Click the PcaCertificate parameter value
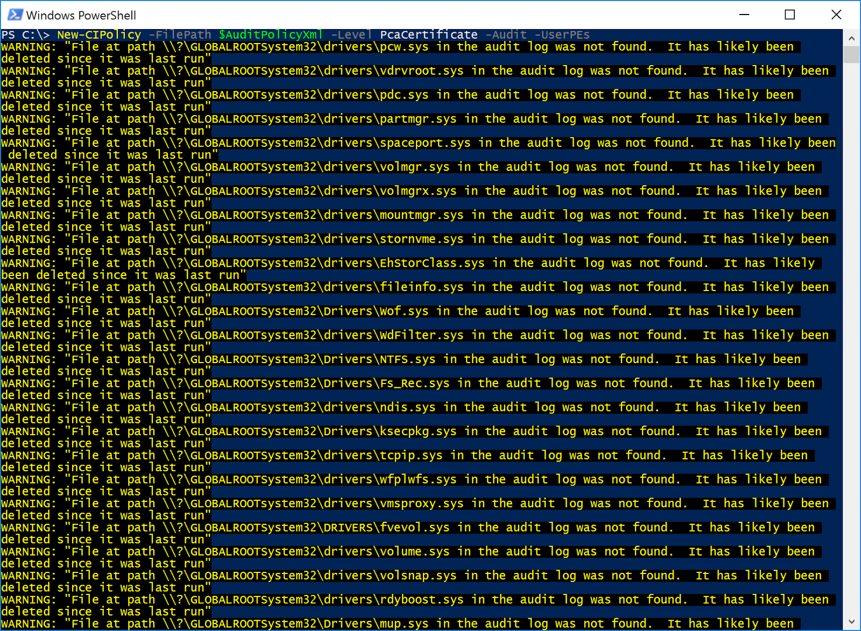The image size is (861, 631). 429,34
